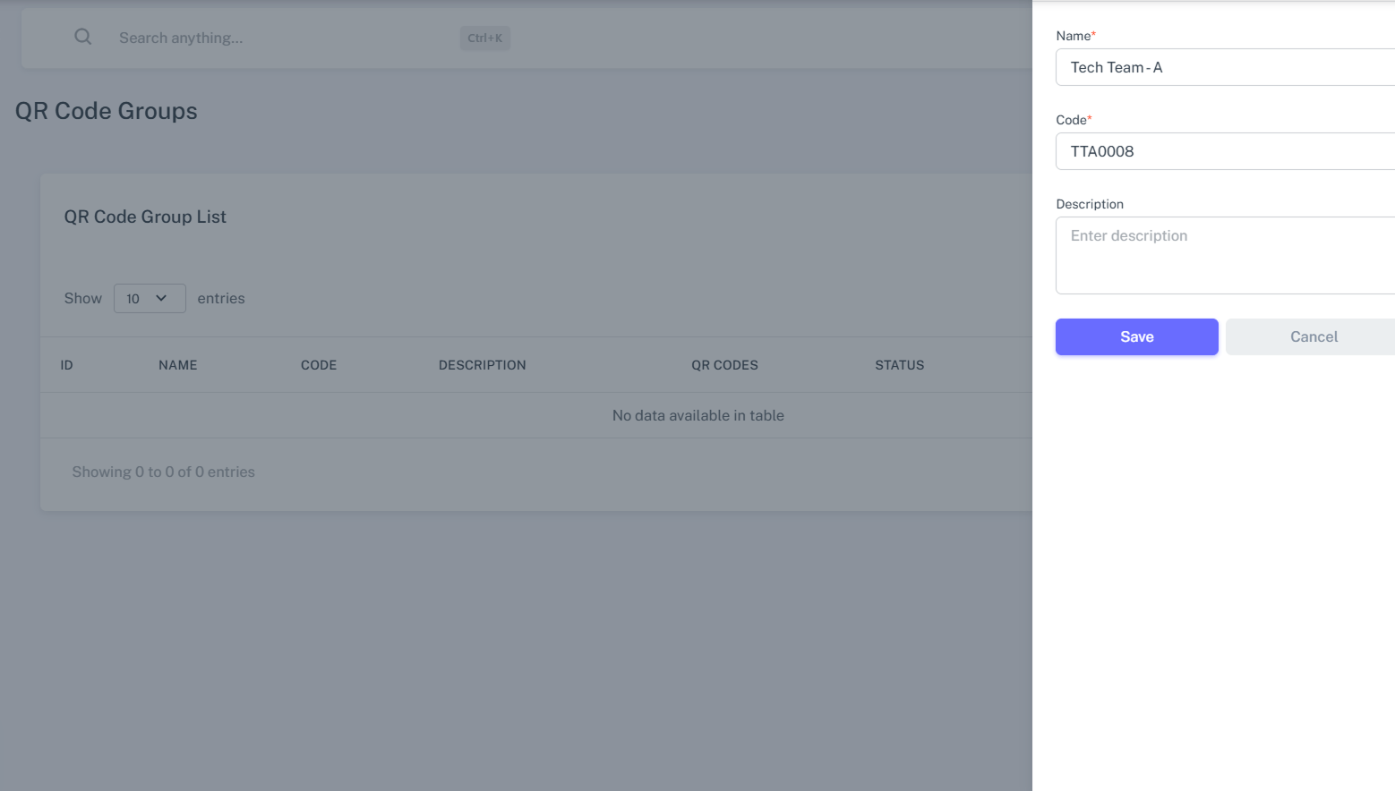This screenshot has height=791, width=1395.
Task: Open the Show entries count dropdown
Action: pos(149,298)
